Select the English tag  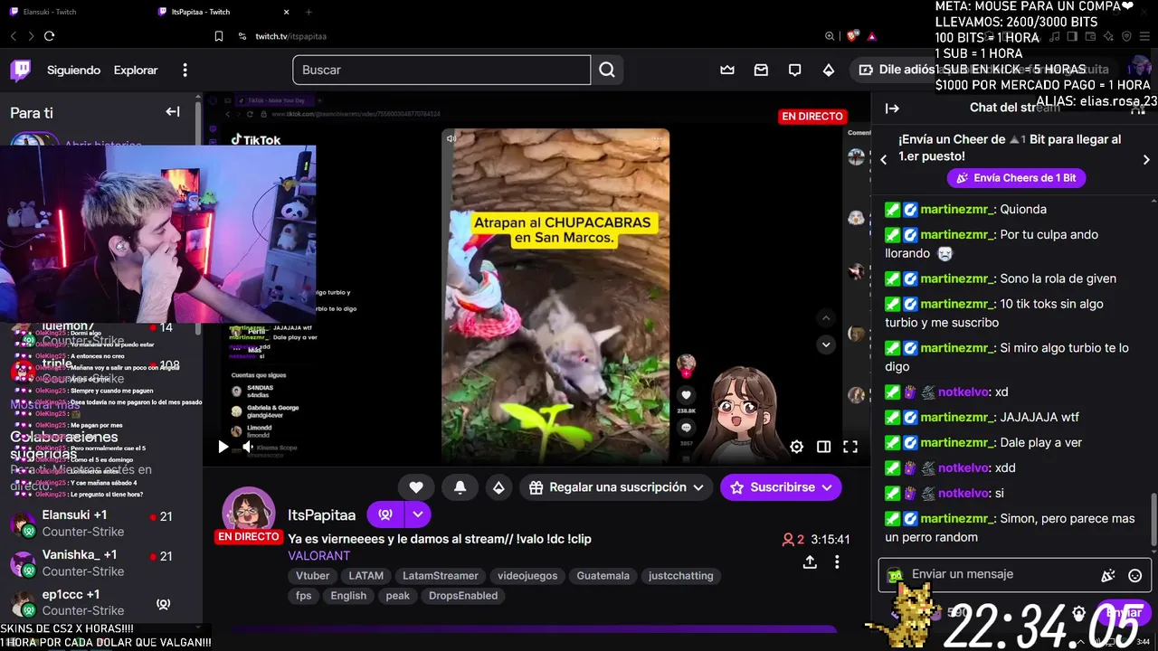(348, 596)
